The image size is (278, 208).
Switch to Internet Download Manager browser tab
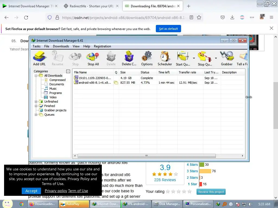[x=30, y=6]
